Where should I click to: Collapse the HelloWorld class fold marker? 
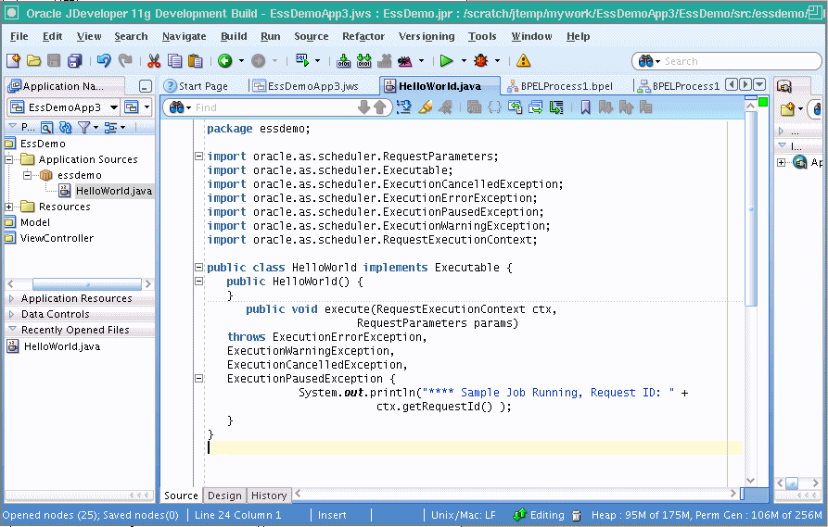(198, 267)
